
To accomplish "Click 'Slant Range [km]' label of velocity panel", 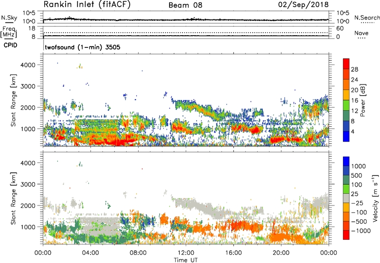I will pyautogui.click(x=13, y=198).
